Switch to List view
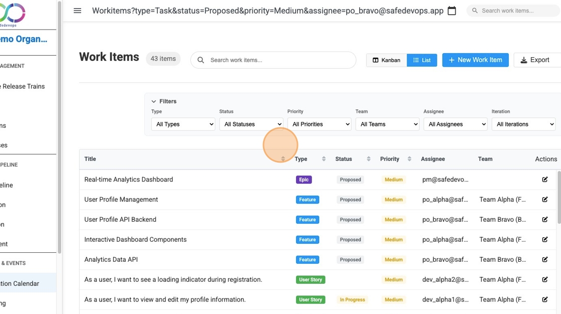Screen dimensions: 561x314 [422, 60]
